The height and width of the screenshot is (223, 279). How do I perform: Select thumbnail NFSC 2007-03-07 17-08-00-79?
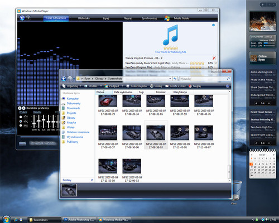(x=108, y=105)
